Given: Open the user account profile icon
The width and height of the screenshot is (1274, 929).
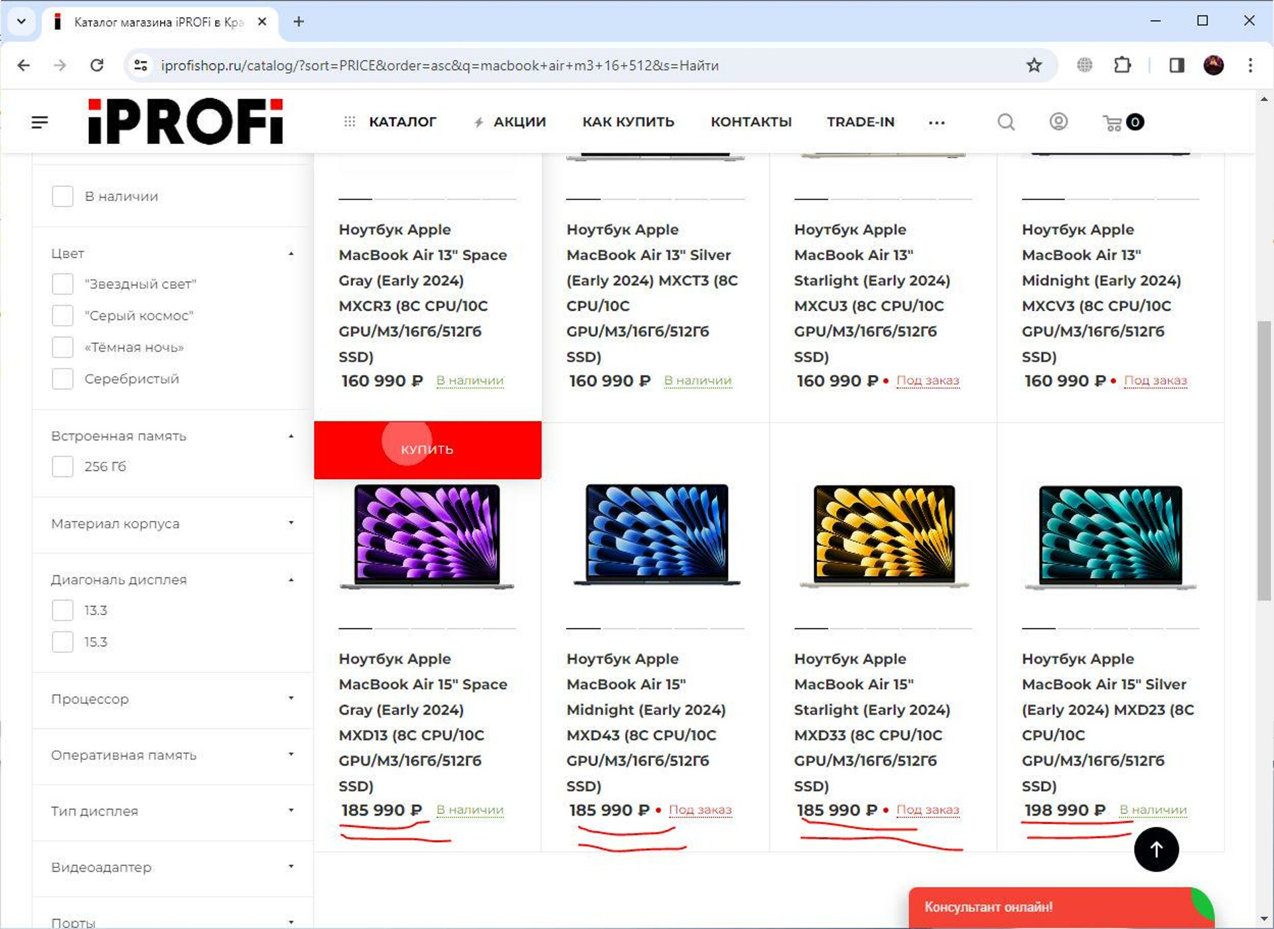Looking at the screenshot, I should 1058,122.
